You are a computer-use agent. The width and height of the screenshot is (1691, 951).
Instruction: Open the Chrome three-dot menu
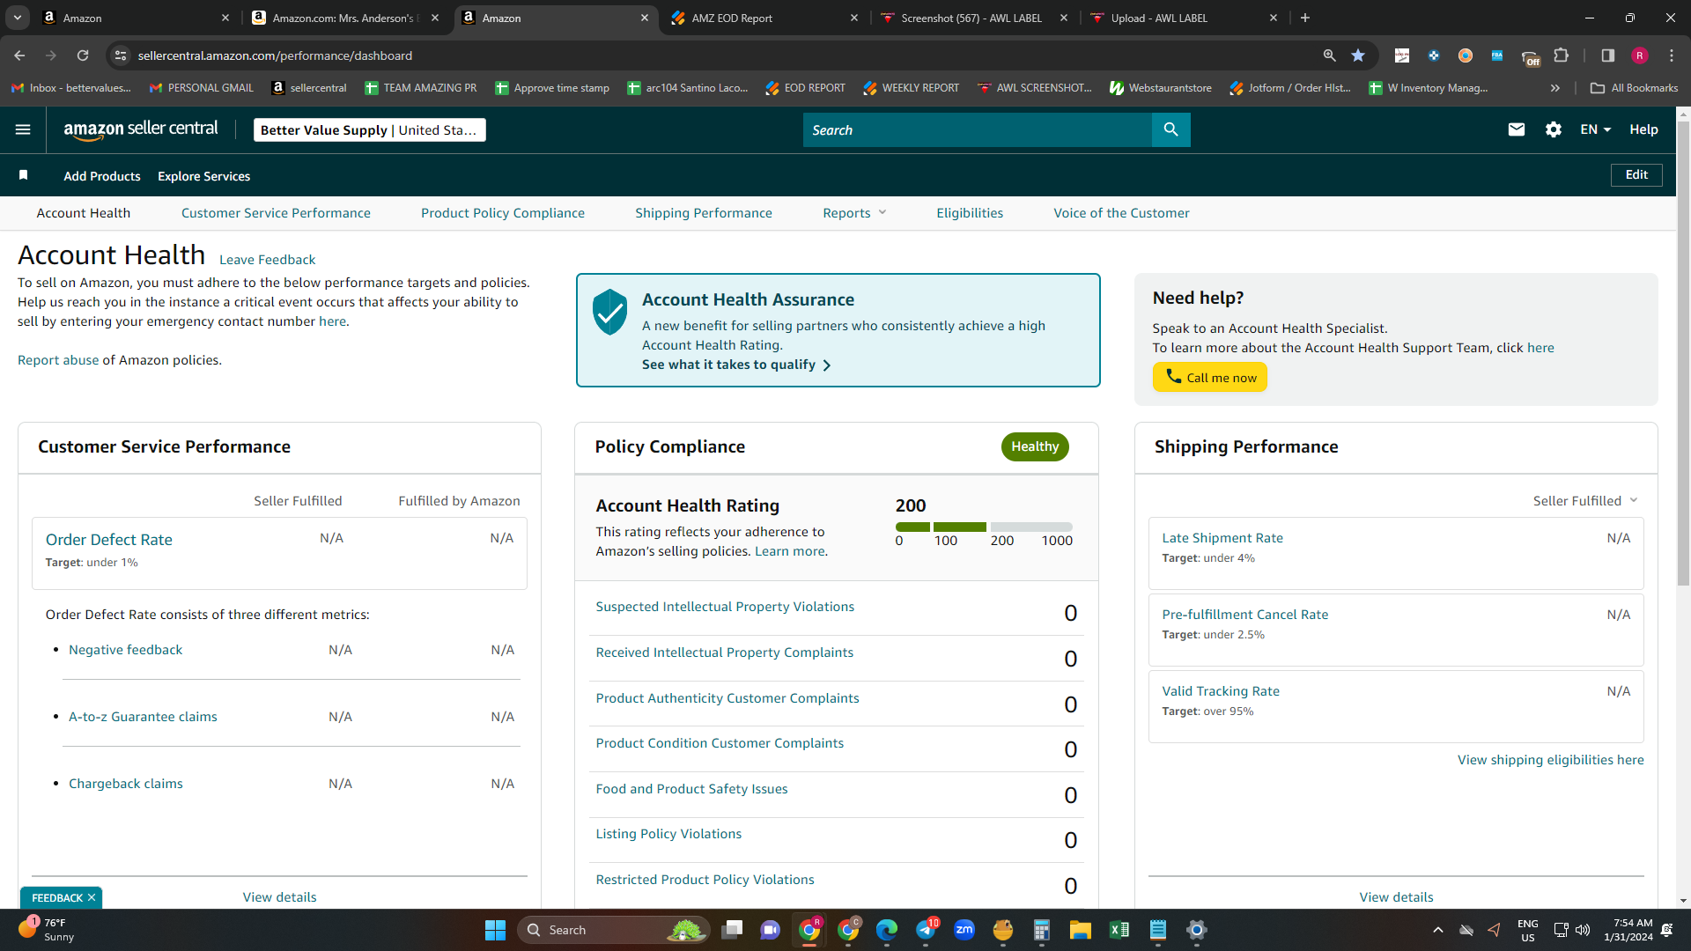[x=1672, y=55]
